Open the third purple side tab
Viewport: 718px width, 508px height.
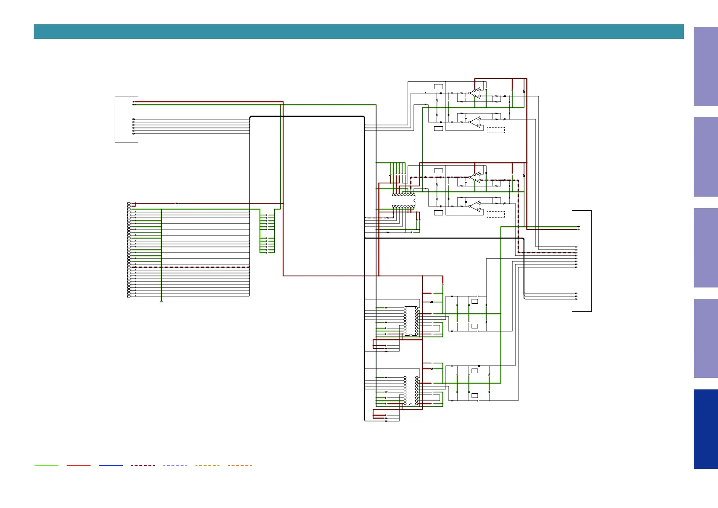click(x=705, y=247)
